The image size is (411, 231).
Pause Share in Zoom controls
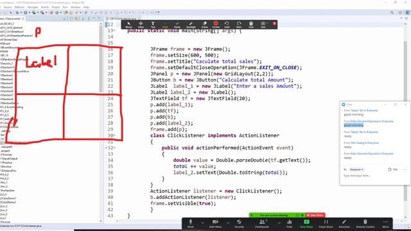pos(326,223)
